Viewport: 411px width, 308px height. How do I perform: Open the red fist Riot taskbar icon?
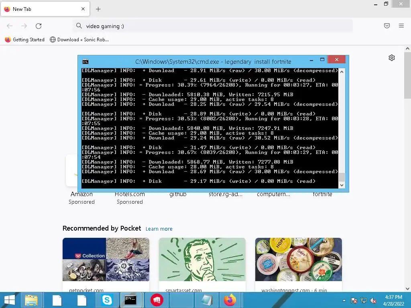157,300
